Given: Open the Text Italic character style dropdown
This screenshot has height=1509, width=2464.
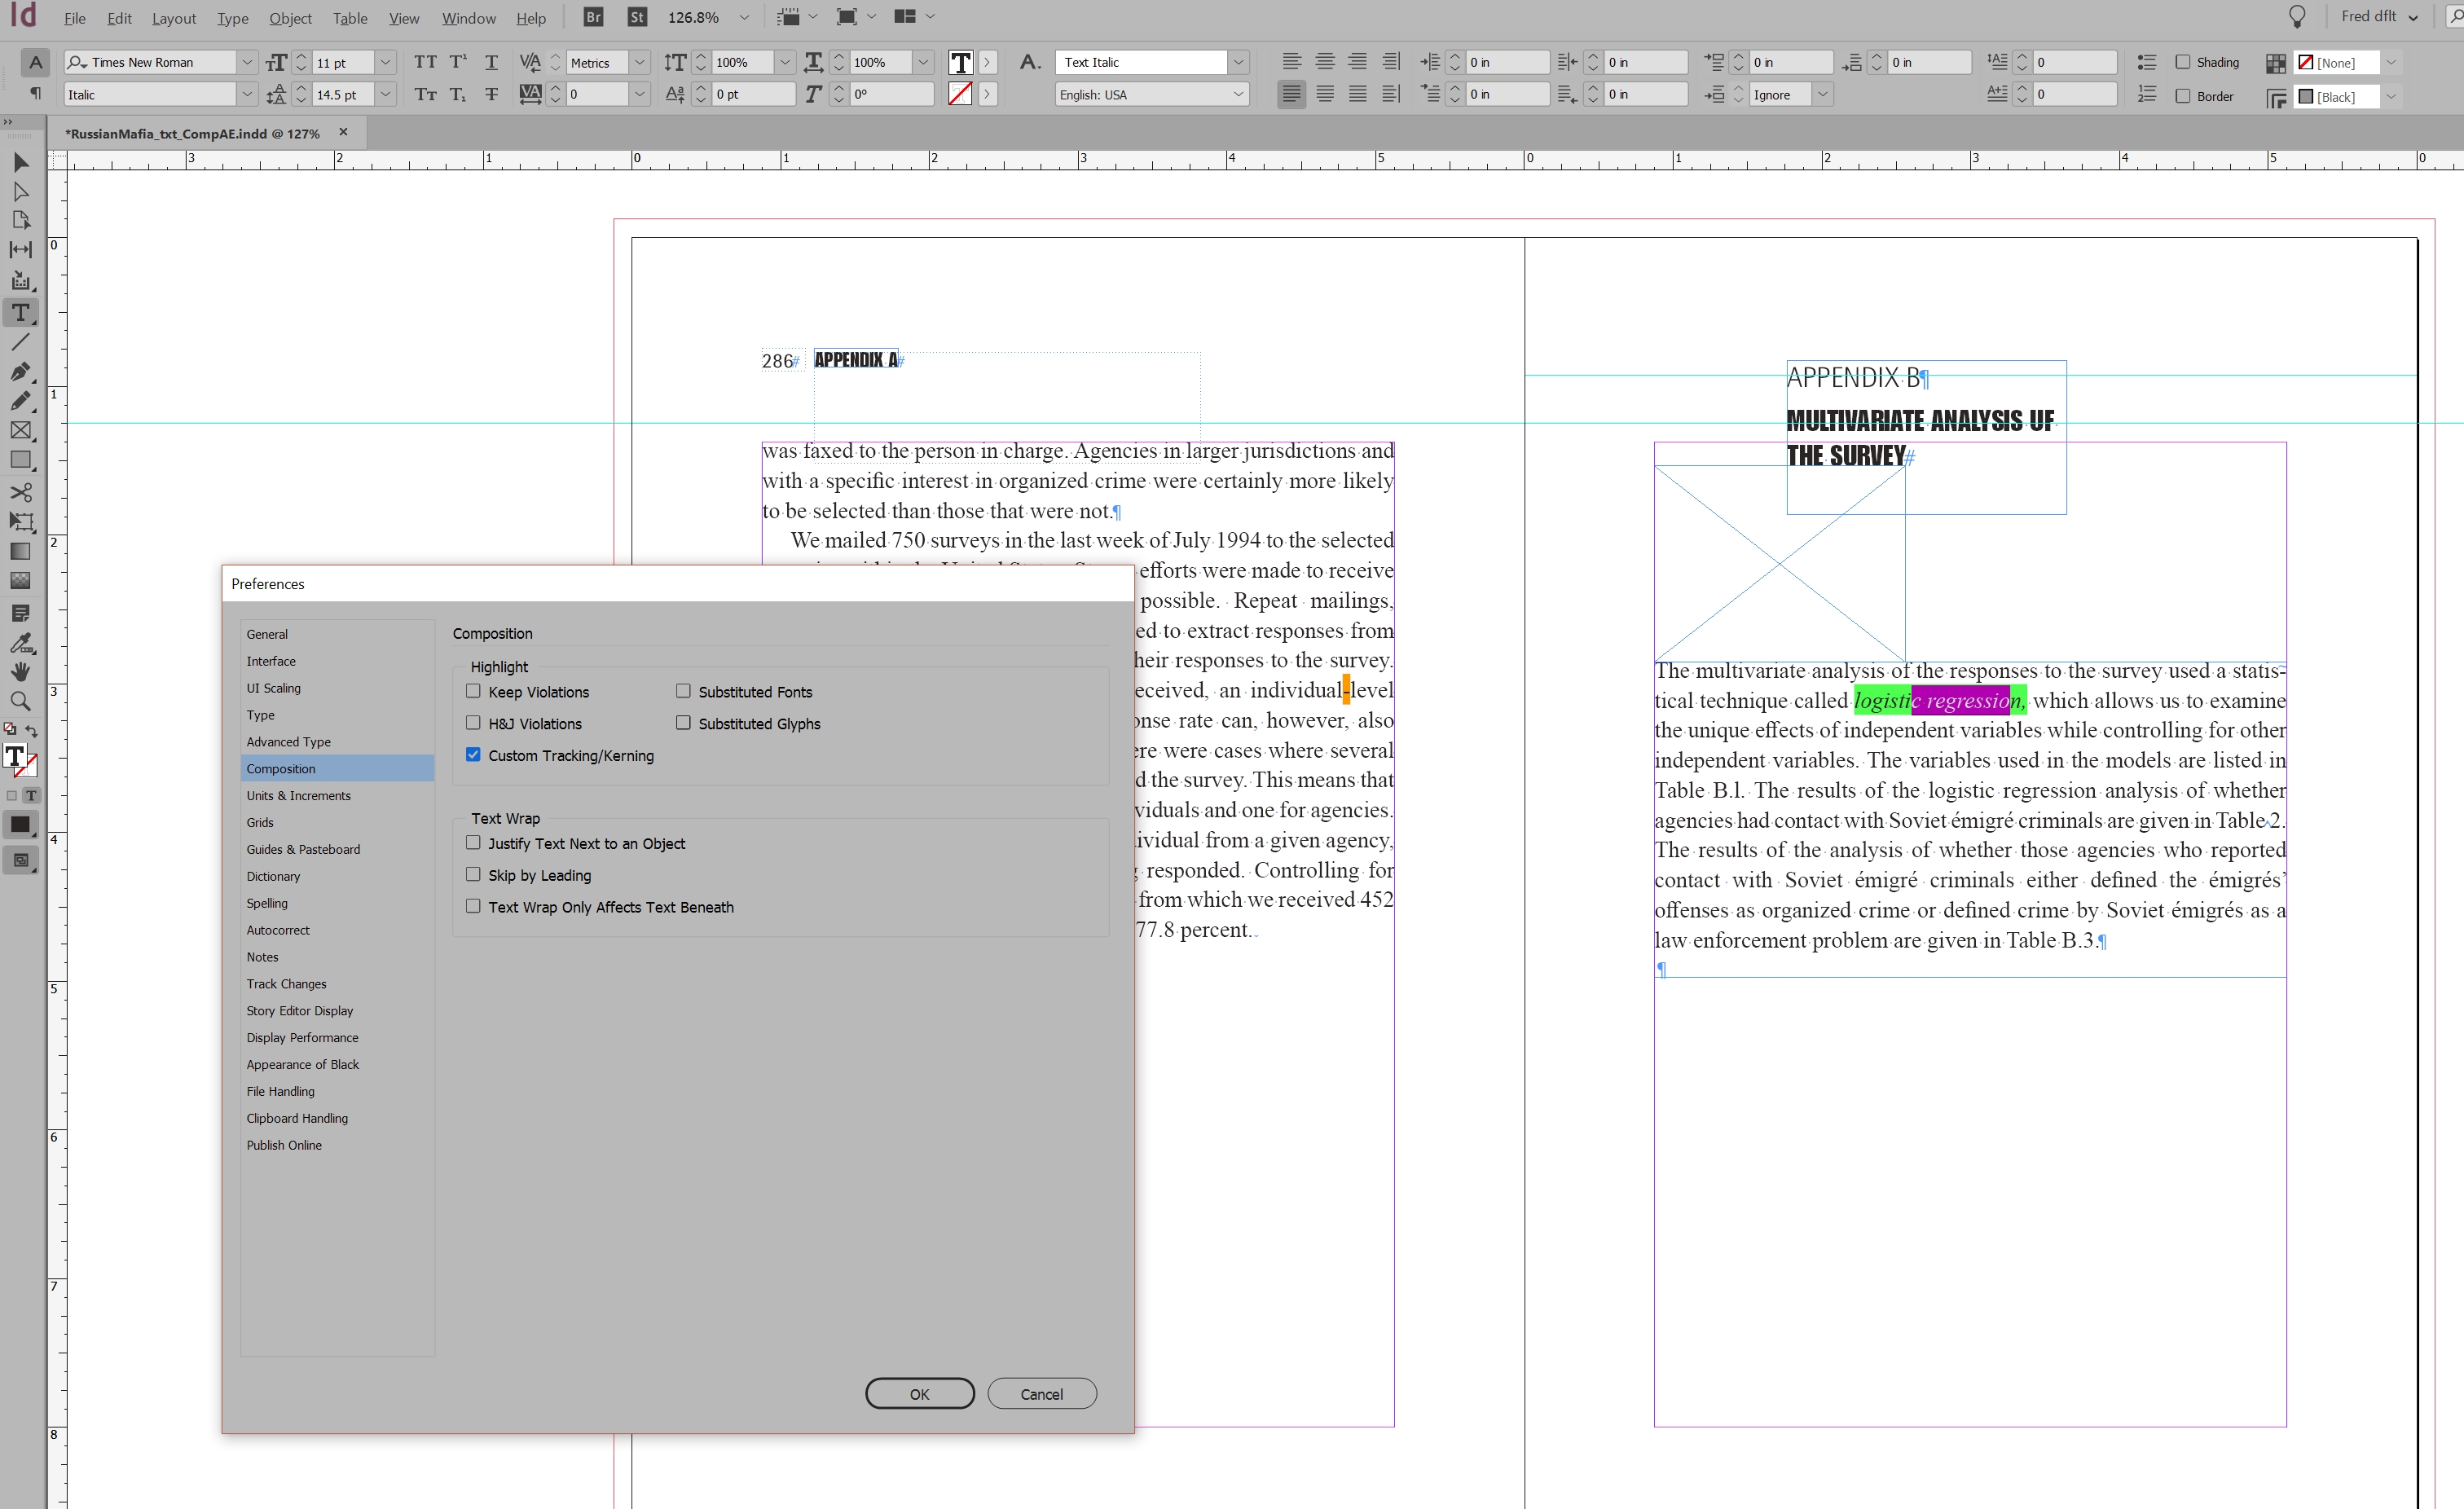Looking at the screenshot, I should point(1238,62).
